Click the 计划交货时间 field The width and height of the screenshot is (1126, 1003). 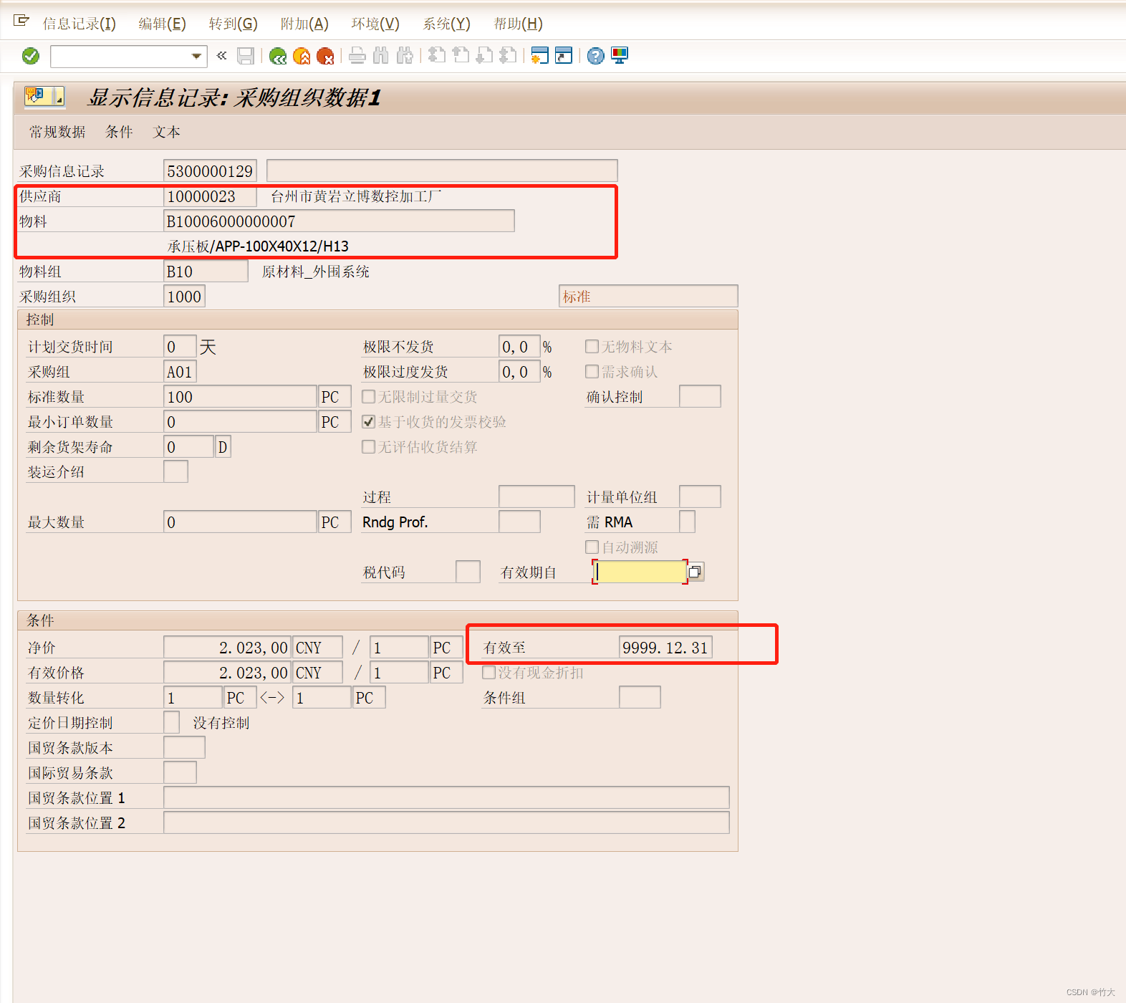coord(180,347)
